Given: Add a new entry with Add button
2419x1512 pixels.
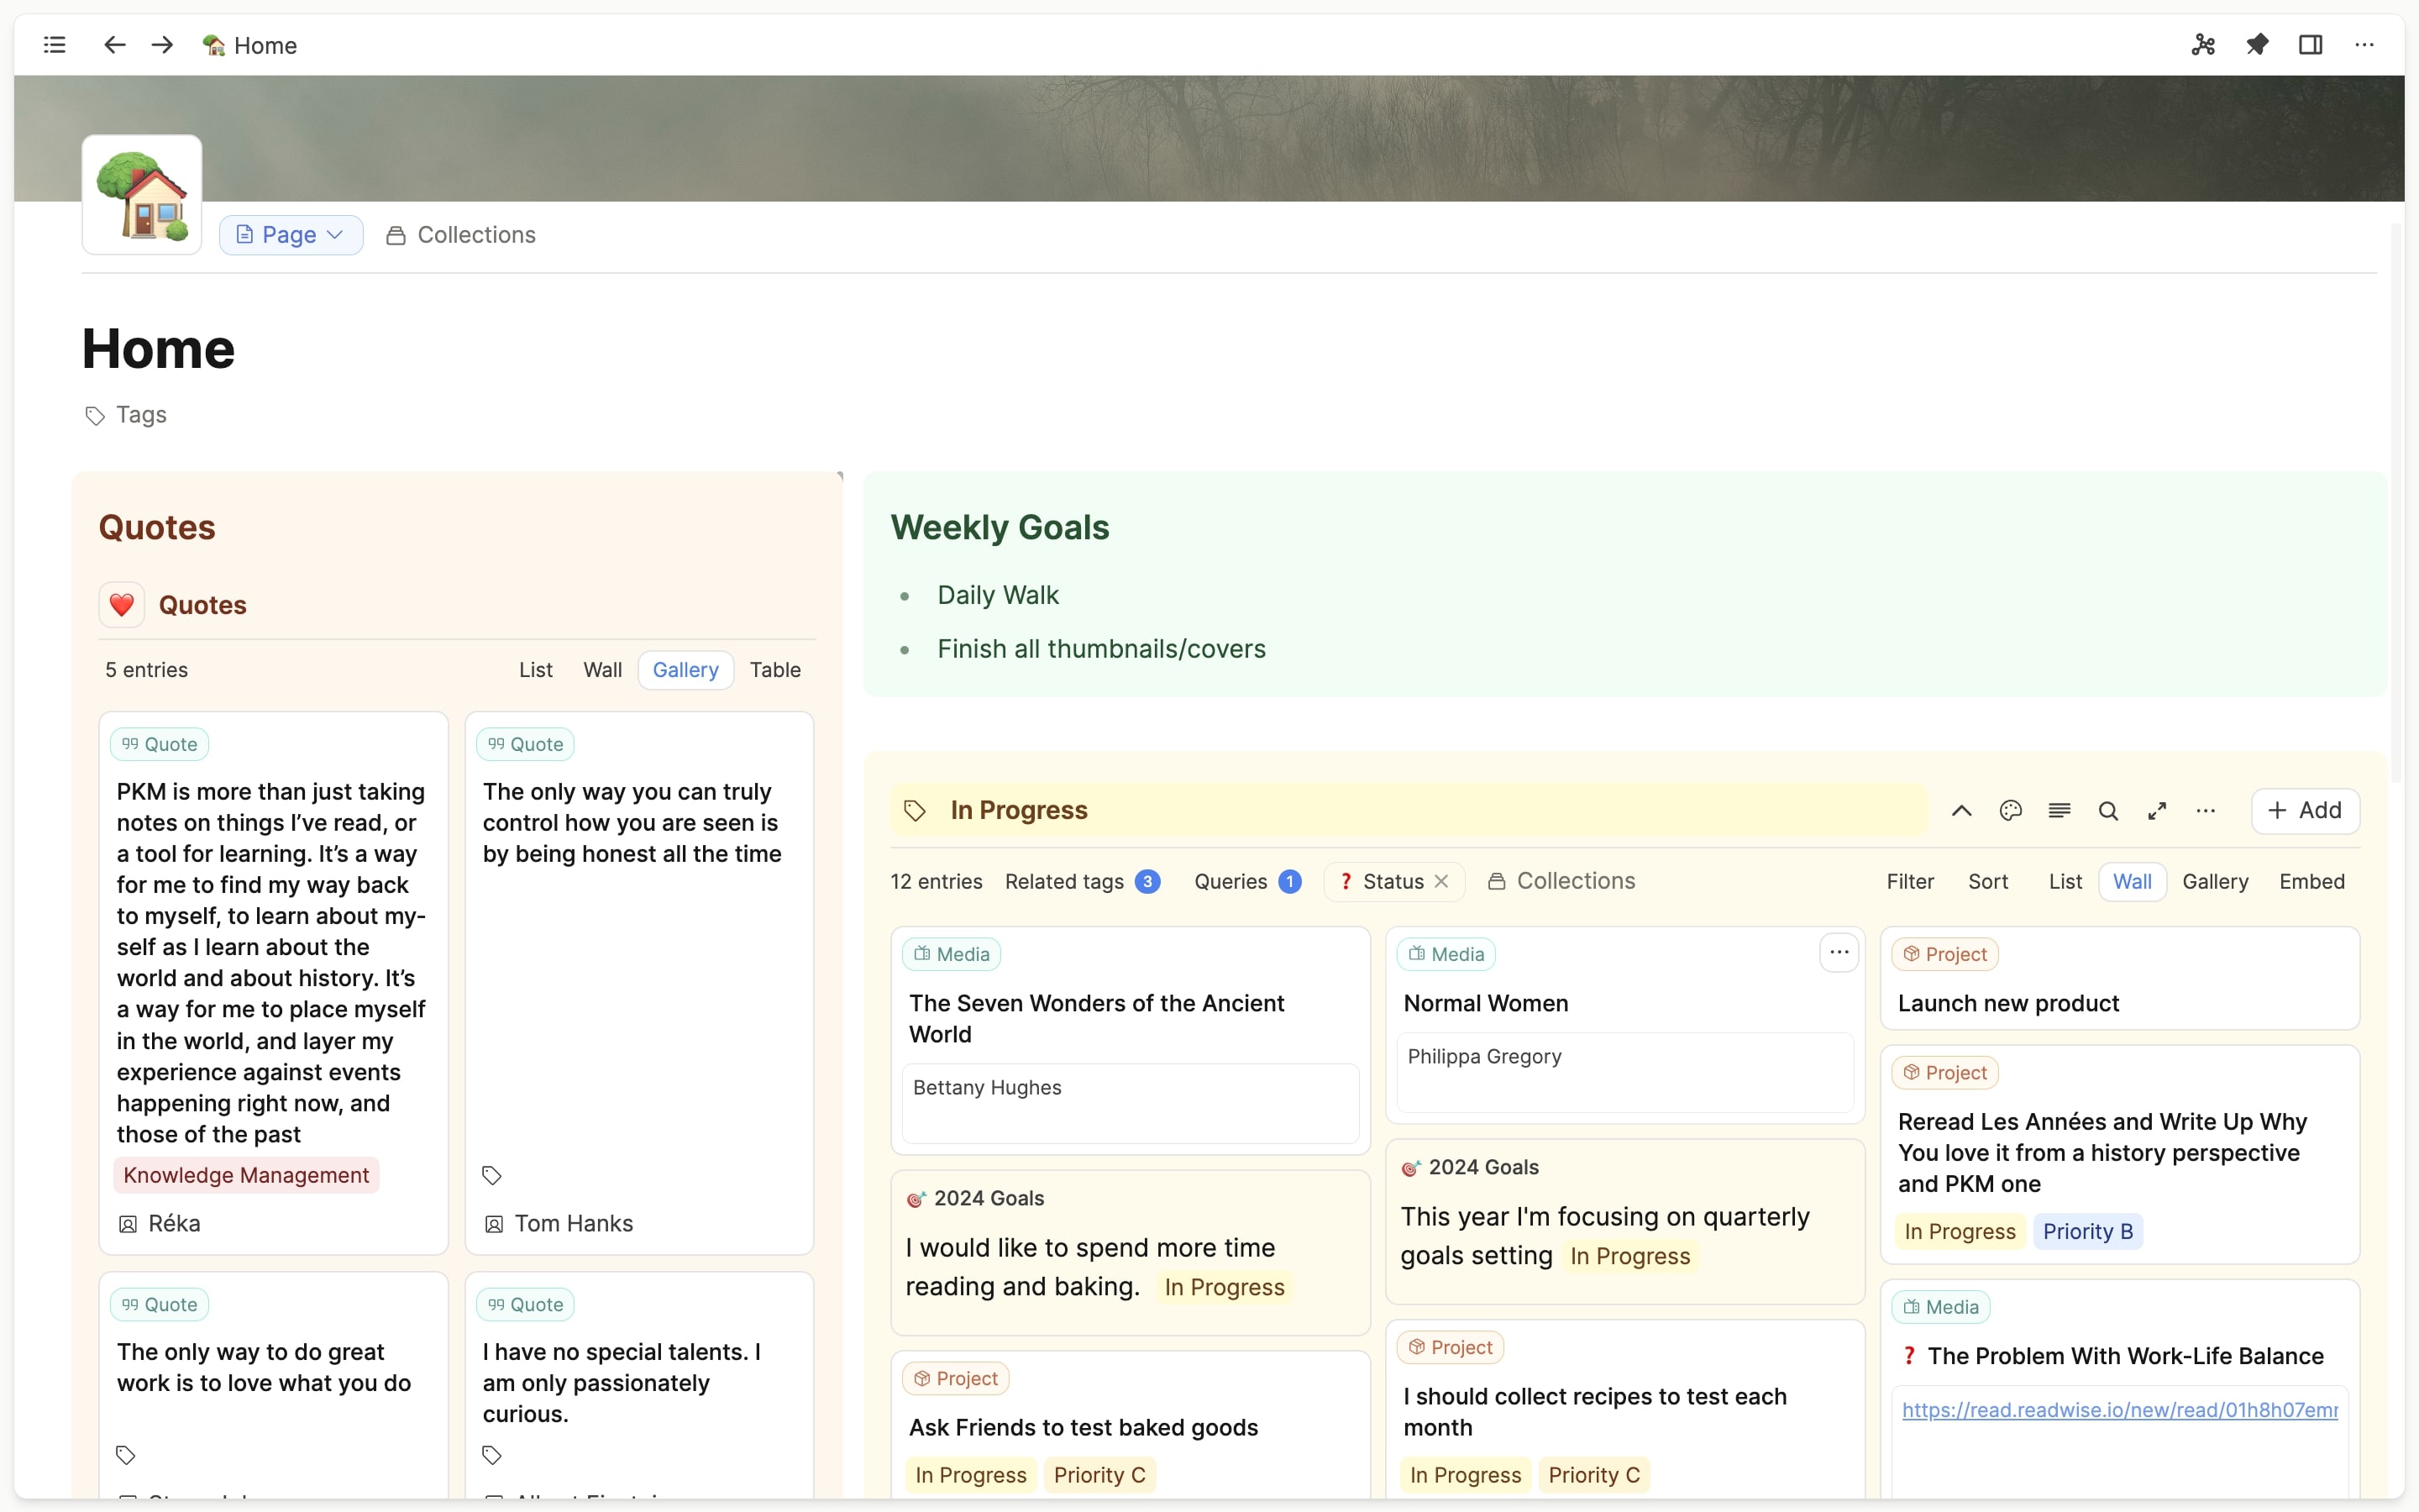Looking at the screenshot, I should click(2305, 811).
